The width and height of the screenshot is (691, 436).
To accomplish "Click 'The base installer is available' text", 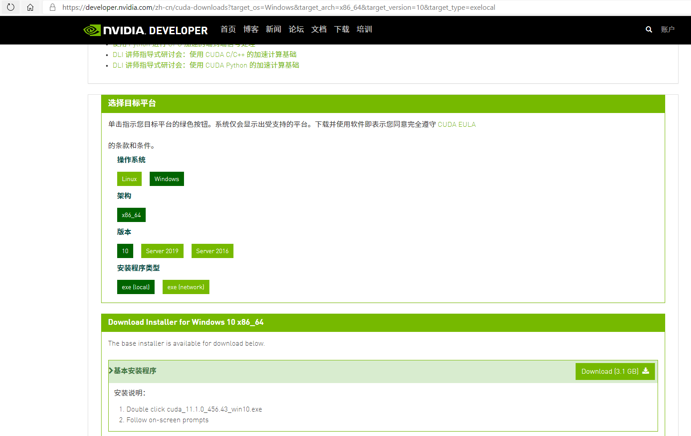I will tap(186, 343).
